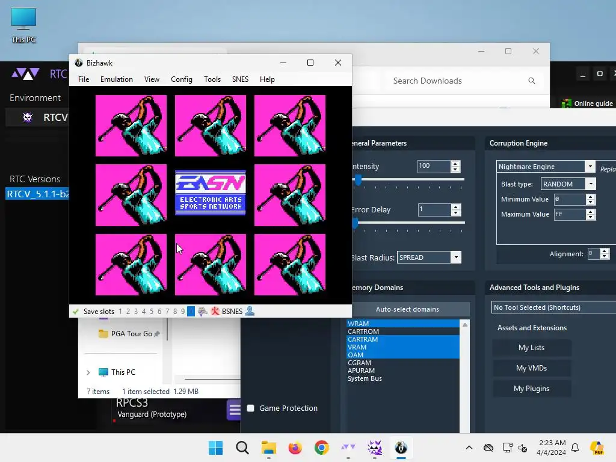Viewport: 616px width, 462px height.
Task: Open File Explorer from the taskbar
Action: [269, 448]
